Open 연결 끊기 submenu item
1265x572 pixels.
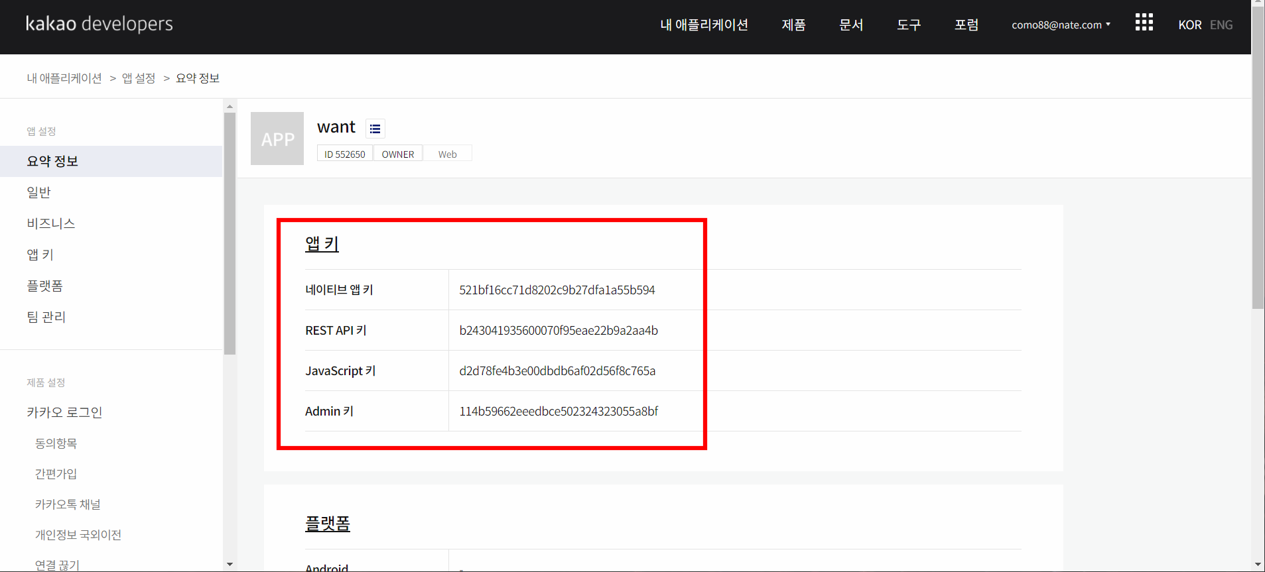click(57, 565)
